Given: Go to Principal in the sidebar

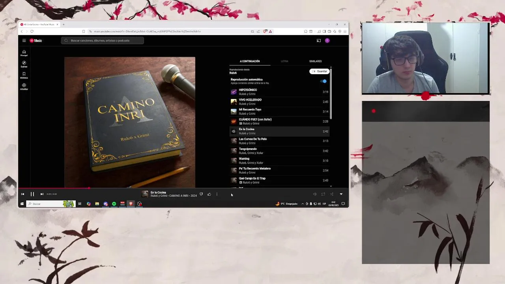Looking at the screenshot, I should tap(24, 53).
